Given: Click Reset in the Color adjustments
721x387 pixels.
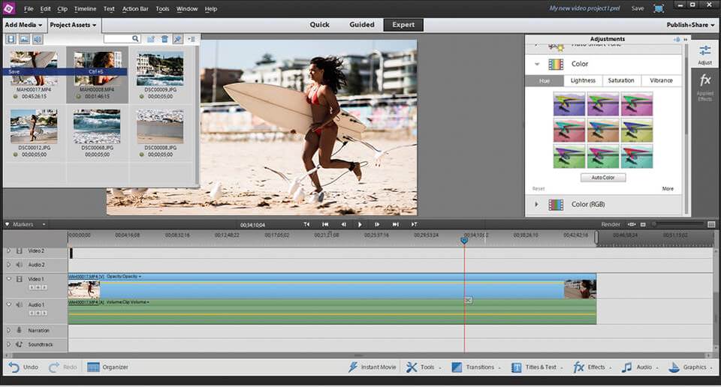Looking at the screenshot, I should [x=538, y=189].
